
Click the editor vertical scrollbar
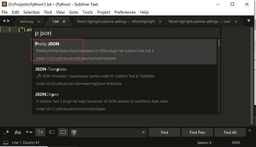coord(252,75)
